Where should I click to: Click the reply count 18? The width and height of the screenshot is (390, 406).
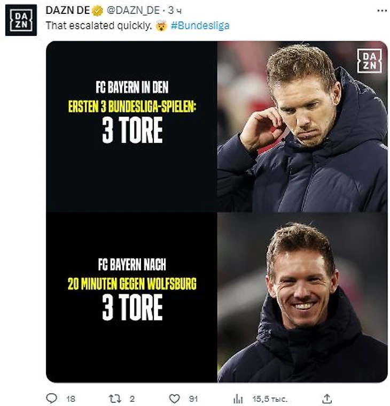coord(70,399)
